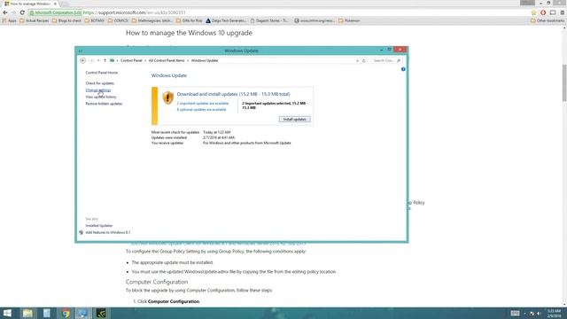Click 'How to manage the Windows 10 upgrade' title
Screen dimensions: 567x319
click(189, 33)
